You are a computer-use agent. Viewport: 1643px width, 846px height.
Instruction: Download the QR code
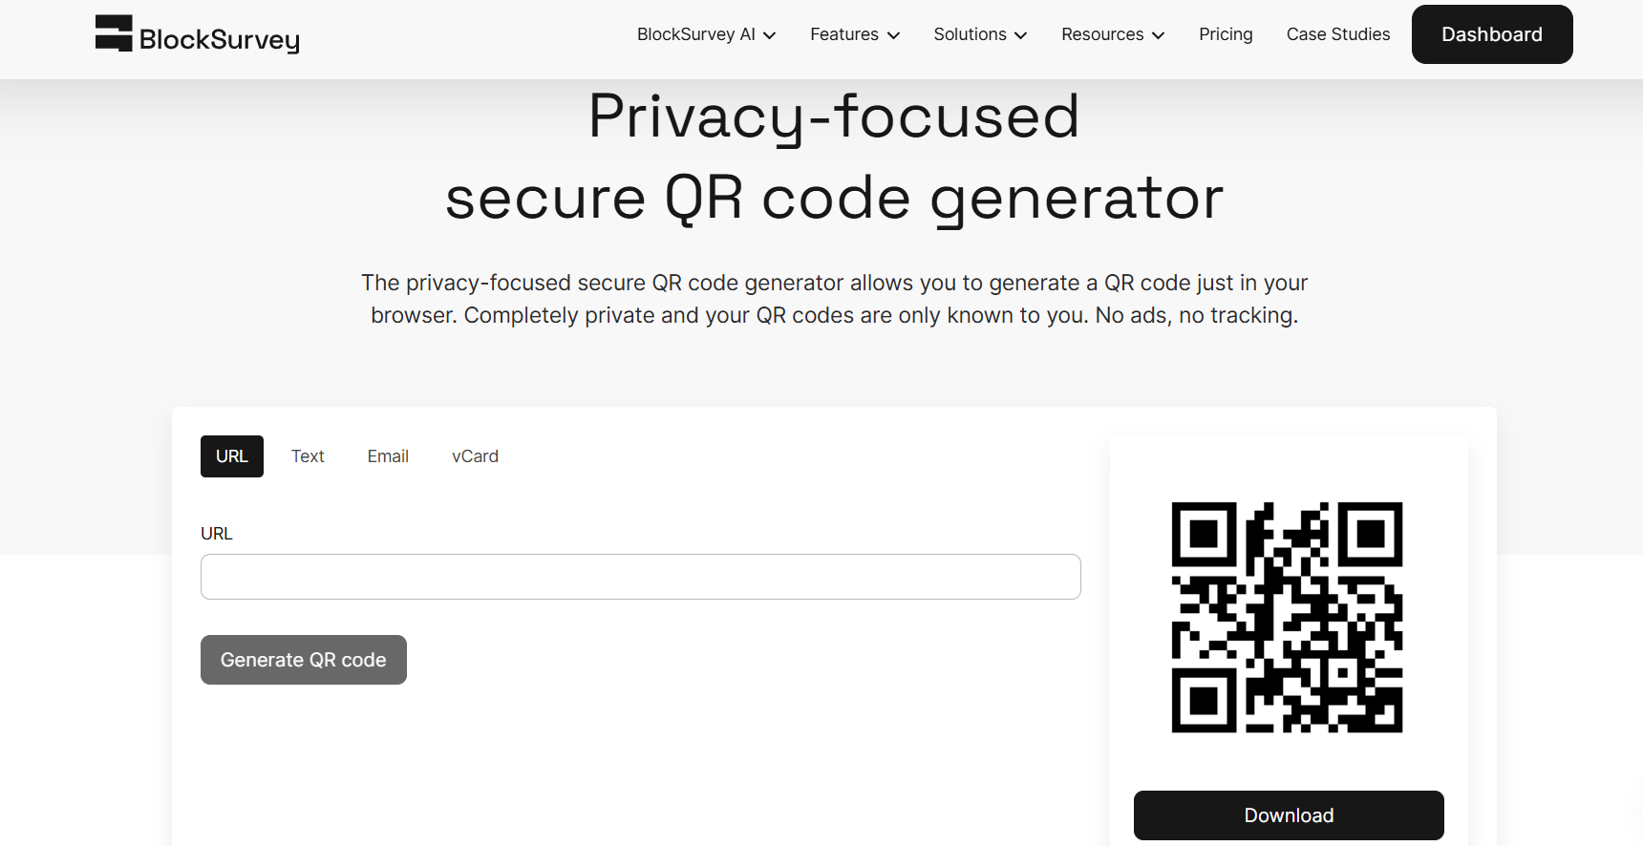coord(1289,815)
